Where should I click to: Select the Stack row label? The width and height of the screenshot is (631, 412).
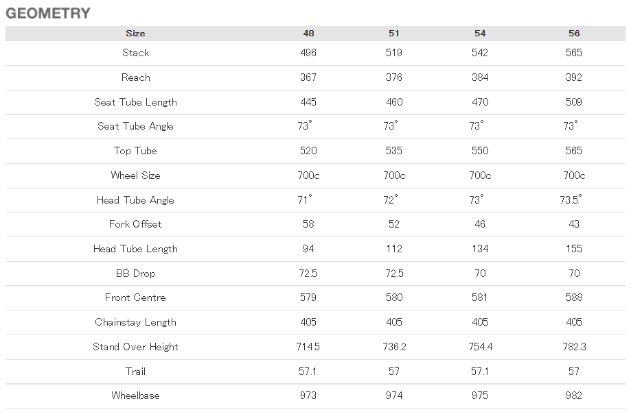tap(136, 53)
